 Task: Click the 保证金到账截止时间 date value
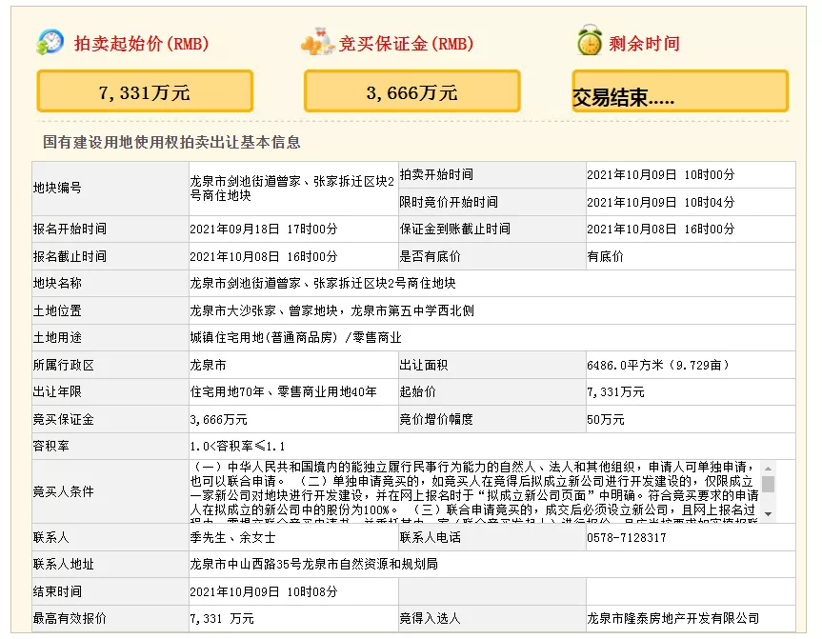click(x=660, y=229)
